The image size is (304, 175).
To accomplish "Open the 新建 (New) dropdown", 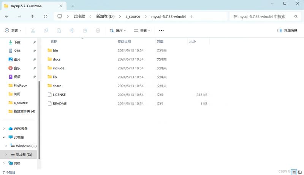I will [13, 30].
